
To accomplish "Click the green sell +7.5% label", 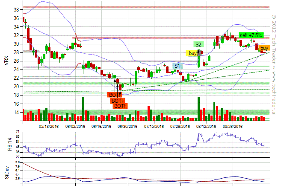I will (251, 35).
